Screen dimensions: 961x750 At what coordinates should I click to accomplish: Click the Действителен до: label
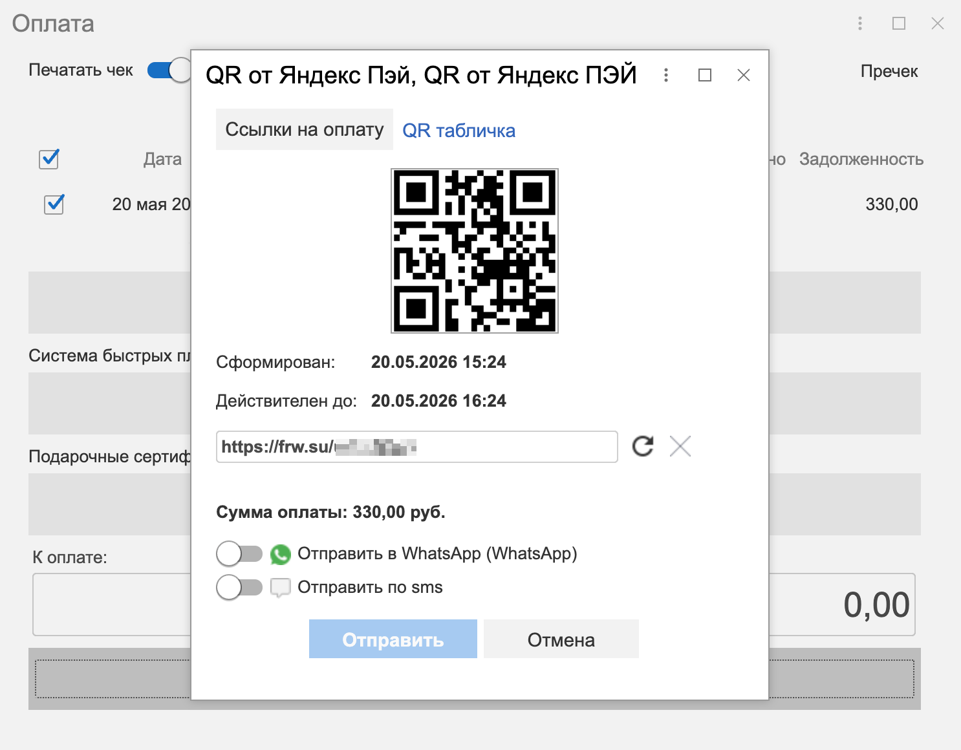click(x=286, y=401)
